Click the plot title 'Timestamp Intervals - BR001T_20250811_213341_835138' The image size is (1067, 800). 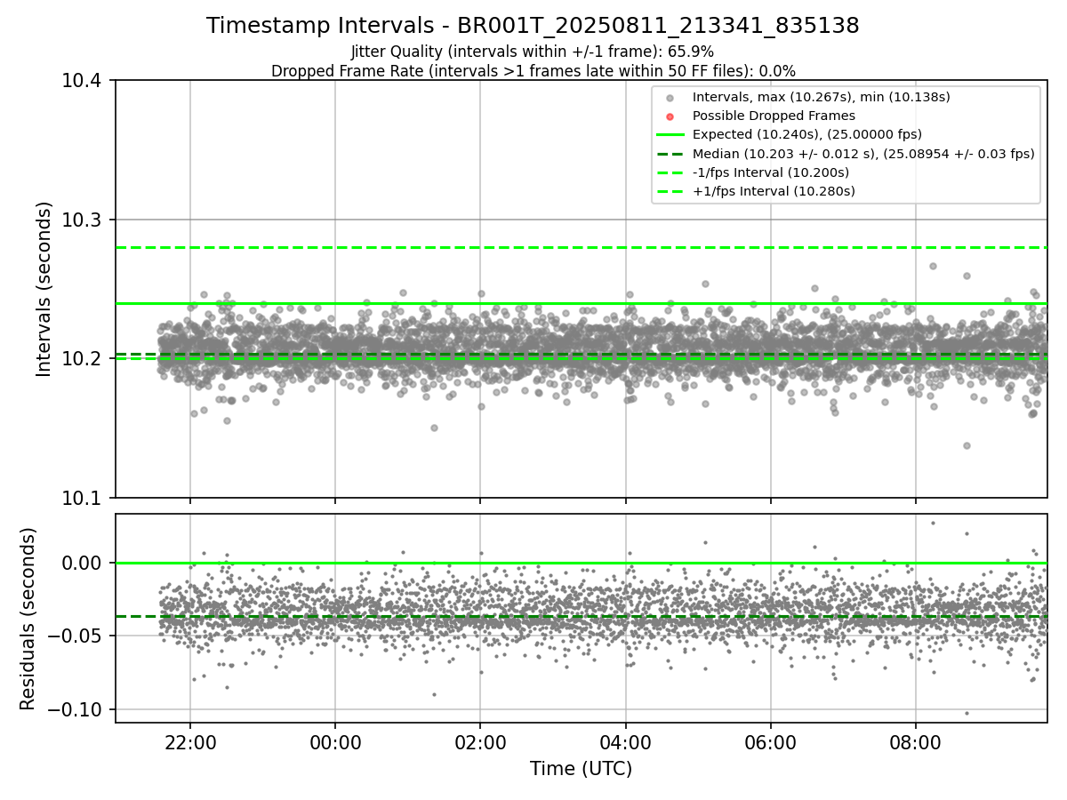533,27
